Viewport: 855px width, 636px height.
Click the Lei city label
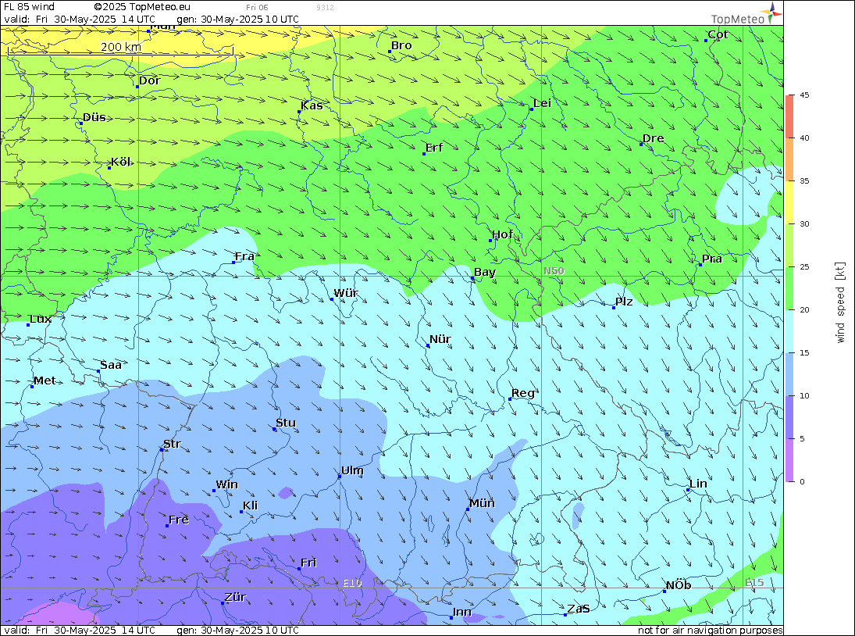click(542, 103)
